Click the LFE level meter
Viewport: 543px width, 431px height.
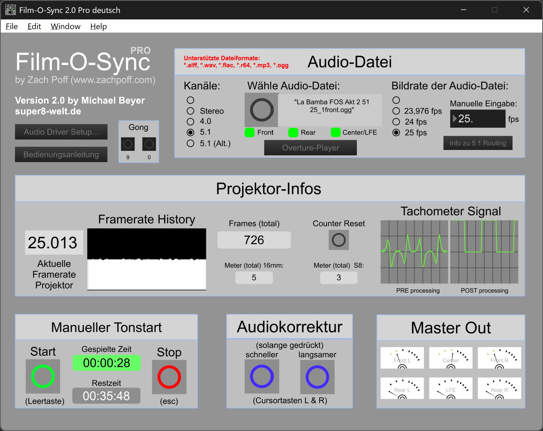pos(451,388)
